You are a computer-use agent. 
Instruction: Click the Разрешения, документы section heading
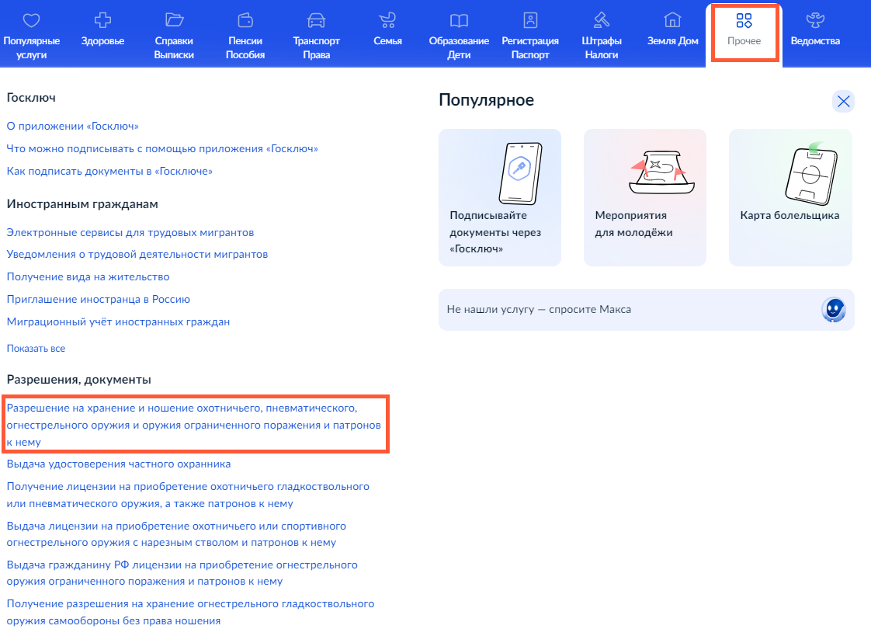click(x=79, y=380)
